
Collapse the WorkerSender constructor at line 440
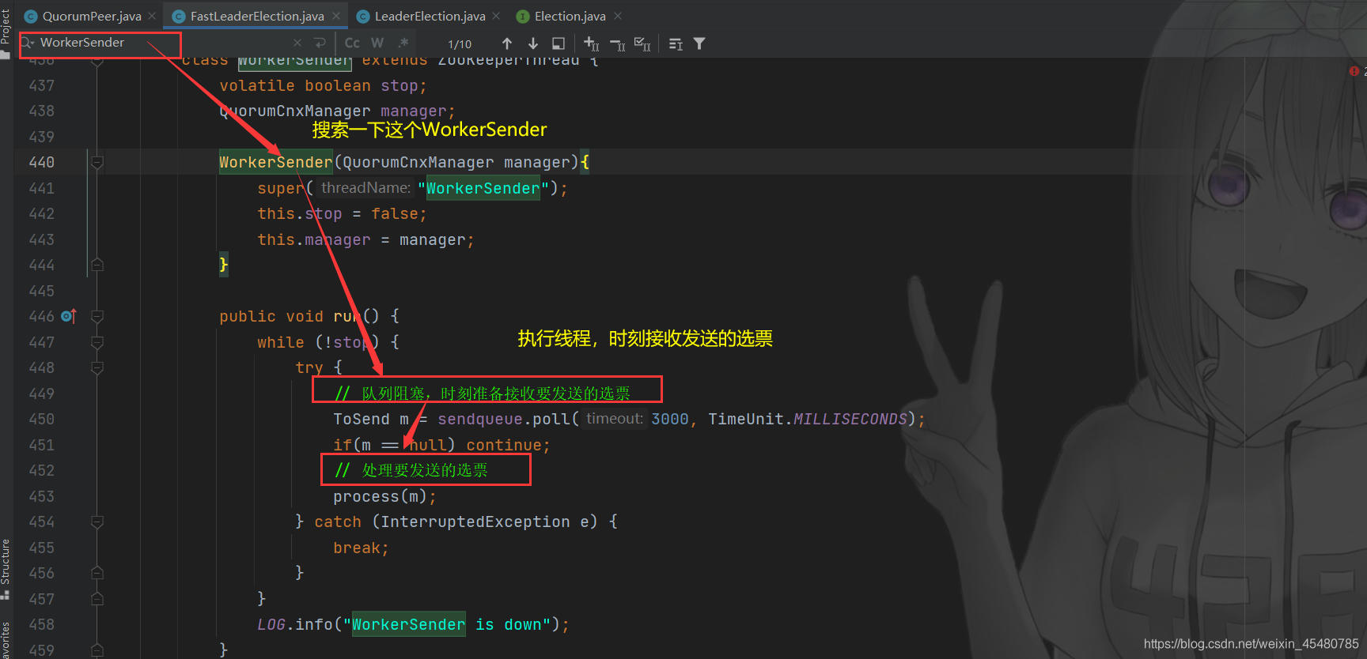coord(97,162)
